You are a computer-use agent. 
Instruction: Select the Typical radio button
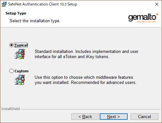[x=11, y=45]
